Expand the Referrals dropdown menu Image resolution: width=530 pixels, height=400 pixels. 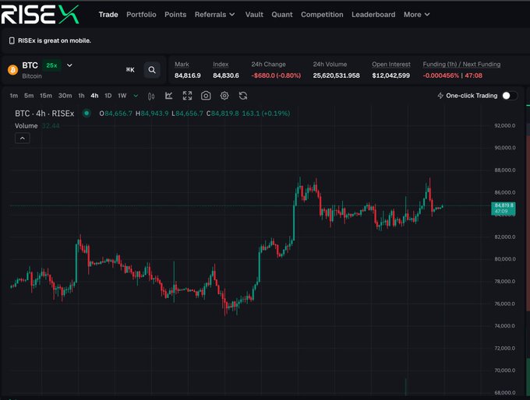click(x=214, y=15)
